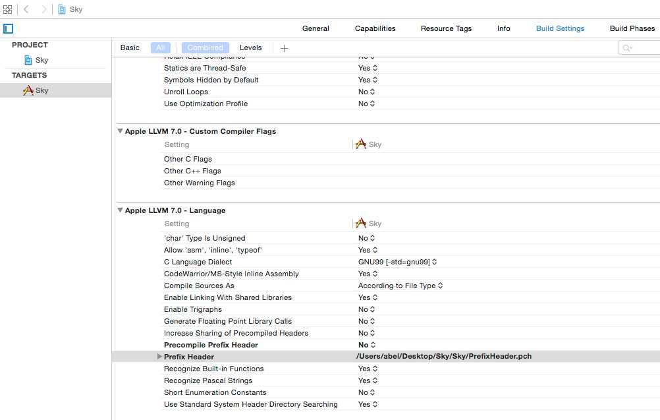This screenshot has width=660, height=420.
Task: Select Levels view filter
Action: click(x=250, y=47)
